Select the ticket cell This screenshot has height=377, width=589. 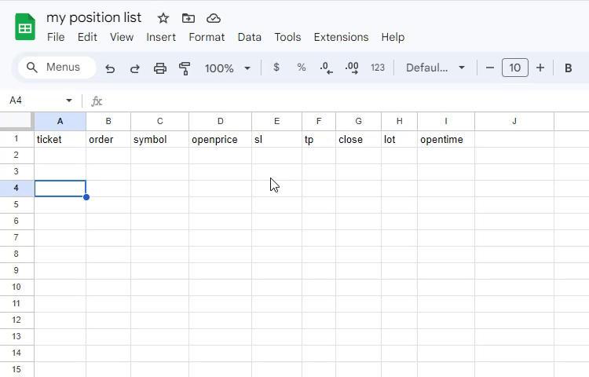coord(60,139)
